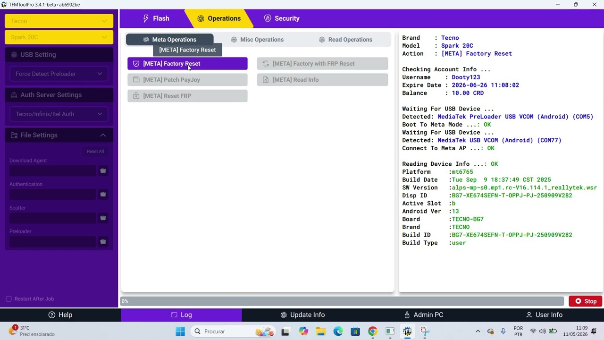Click the microphone tray icon
Screen dimensions: 604x340
(x=503, y=331)
